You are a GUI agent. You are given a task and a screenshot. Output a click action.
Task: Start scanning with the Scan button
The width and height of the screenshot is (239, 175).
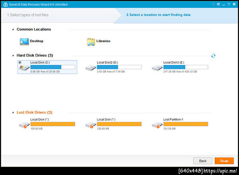224,161
